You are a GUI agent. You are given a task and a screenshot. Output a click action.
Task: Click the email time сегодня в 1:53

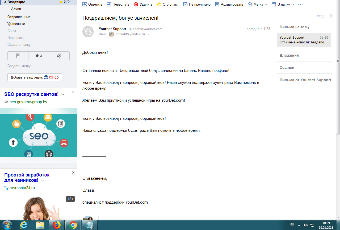pyautogui.click(x=258, y=29)
